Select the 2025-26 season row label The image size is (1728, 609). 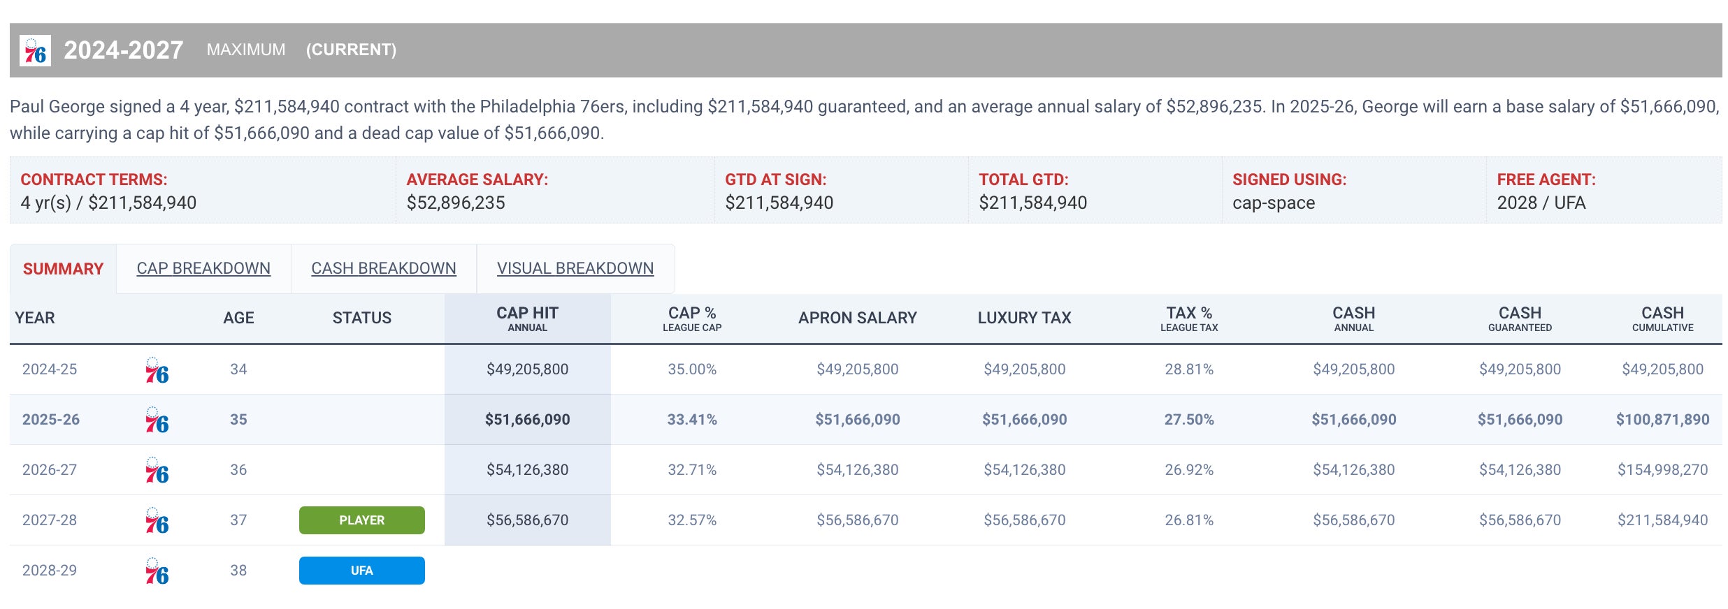[x=51, y=420]
